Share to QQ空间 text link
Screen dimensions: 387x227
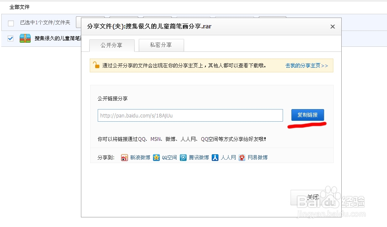169,158
